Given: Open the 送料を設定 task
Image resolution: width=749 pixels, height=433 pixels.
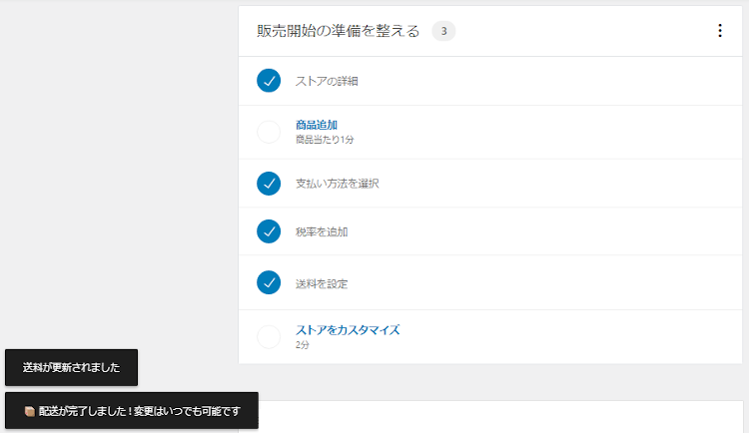Looking at the screenshot, I should [x=322, y=284].
